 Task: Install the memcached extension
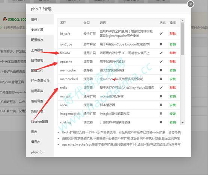coord(172,79)
